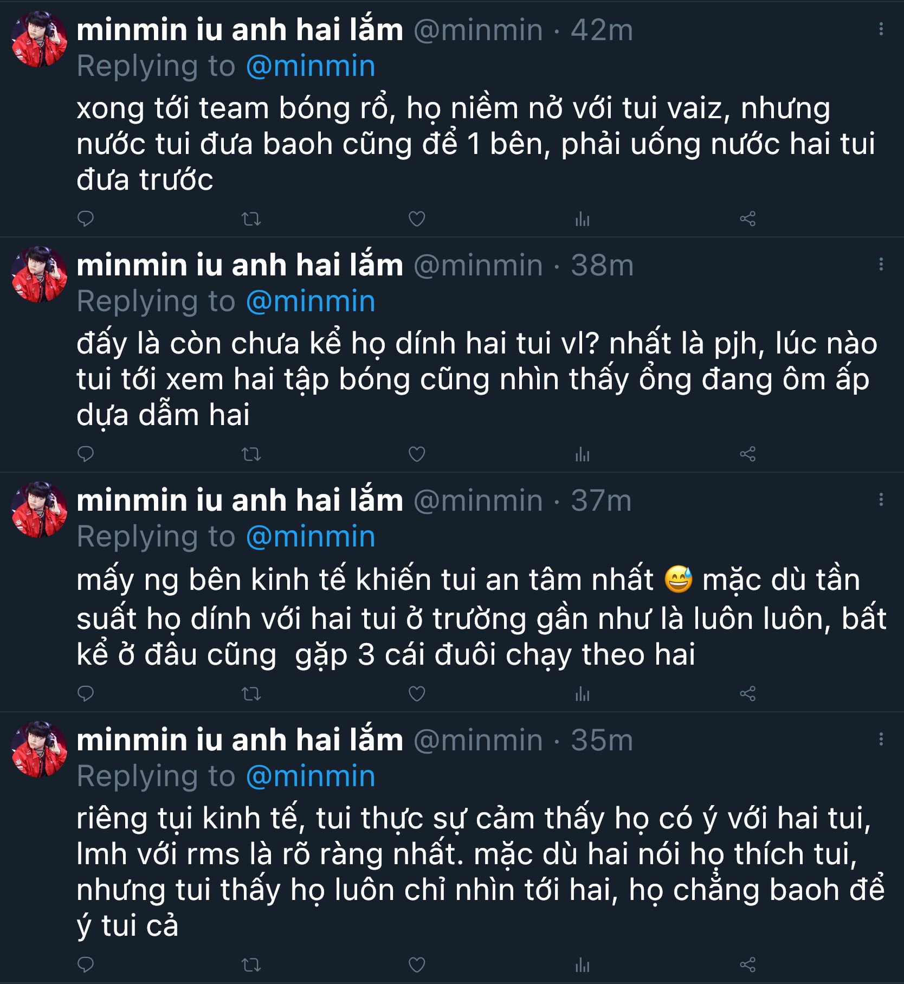This screenshot has width=904, height=984.
Task: Retweet the 35m tweet mentioning lmh and rms
Action: pos(251,964)
